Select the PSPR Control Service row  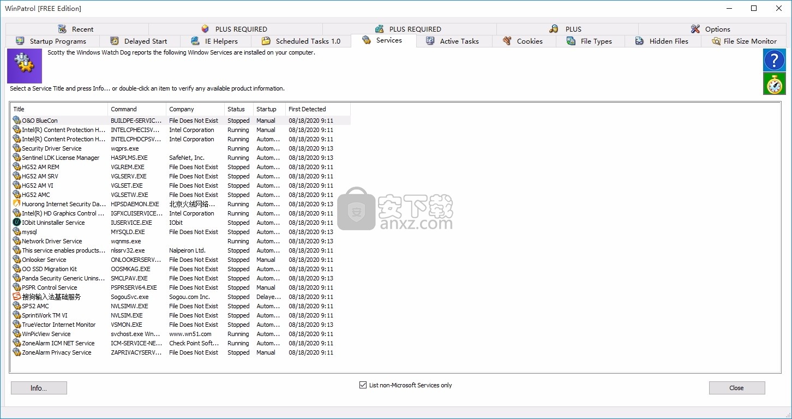[x=181, y=288]
